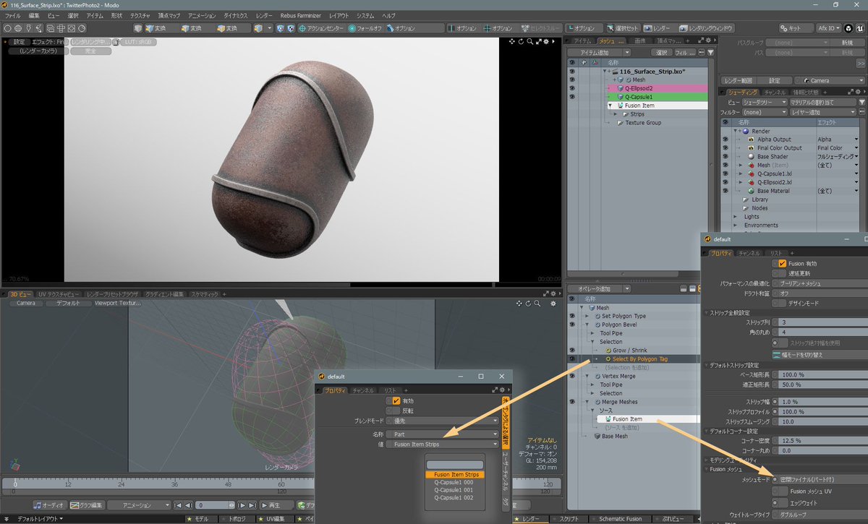Screen dimensions: 868x524
Task: Select Q-Capsule1 001 from the list
Action: (x=454, y=490)
